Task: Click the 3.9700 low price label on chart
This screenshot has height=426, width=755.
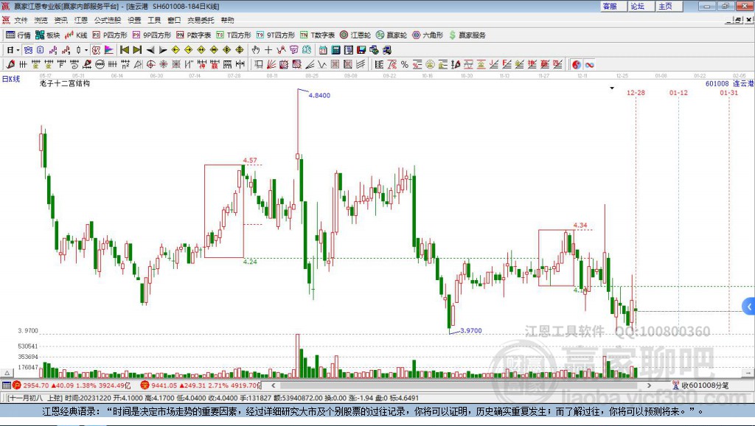Action: click(471, 331)
